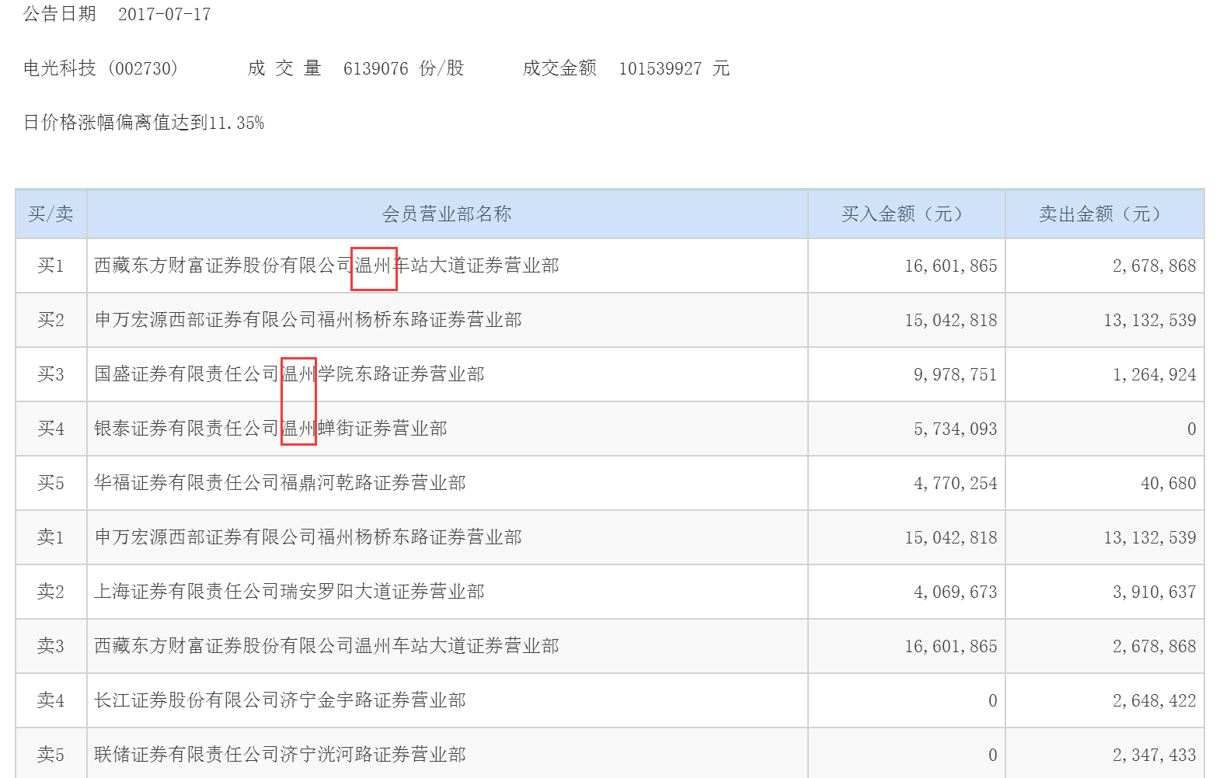Select sell amount 3,910,637

(1155, 592)
